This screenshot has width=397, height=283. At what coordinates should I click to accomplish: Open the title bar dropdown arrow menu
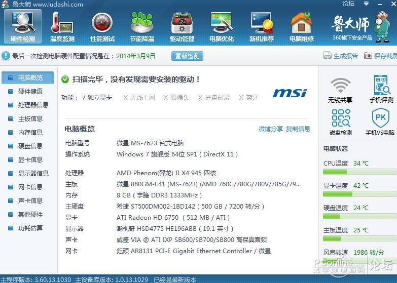click(x=366, y=4)
